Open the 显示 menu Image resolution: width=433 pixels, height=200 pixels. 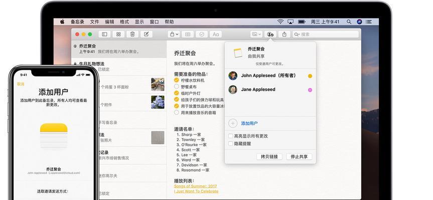[139, 21]
